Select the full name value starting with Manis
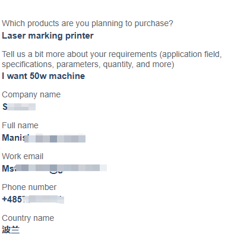This screenshot has width=247, height=247. click(44, 138)
